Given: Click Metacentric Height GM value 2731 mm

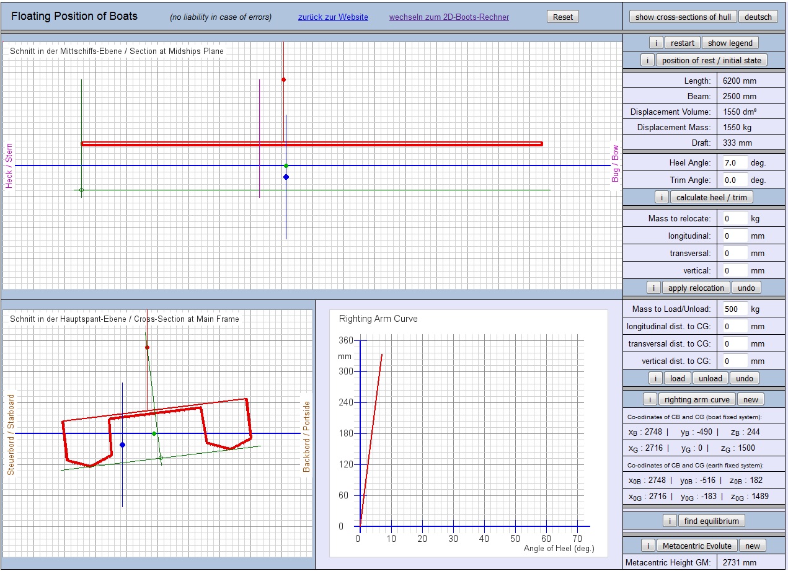Looking at the screenshot, I should 739,563.
